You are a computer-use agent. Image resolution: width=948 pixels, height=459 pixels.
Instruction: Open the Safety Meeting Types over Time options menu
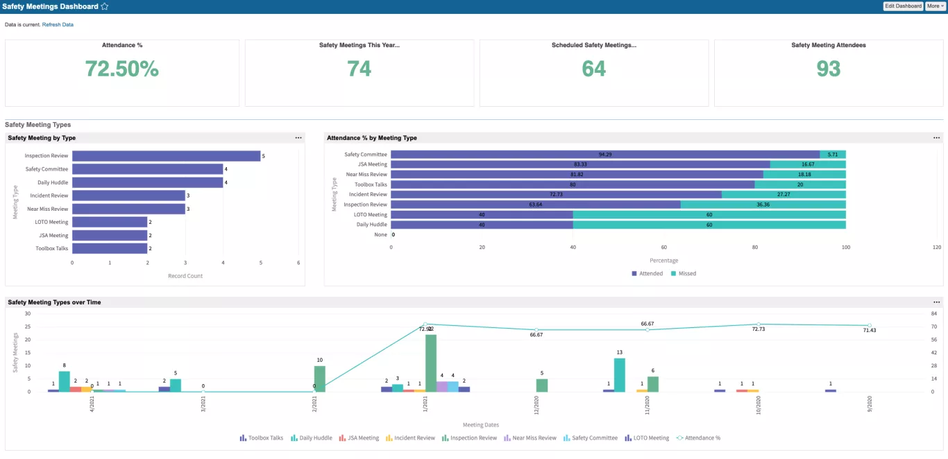(937, 302)
